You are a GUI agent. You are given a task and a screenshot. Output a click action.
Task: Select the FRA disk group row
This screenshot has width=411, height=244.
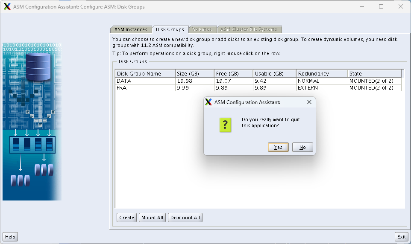click(258, 88)
